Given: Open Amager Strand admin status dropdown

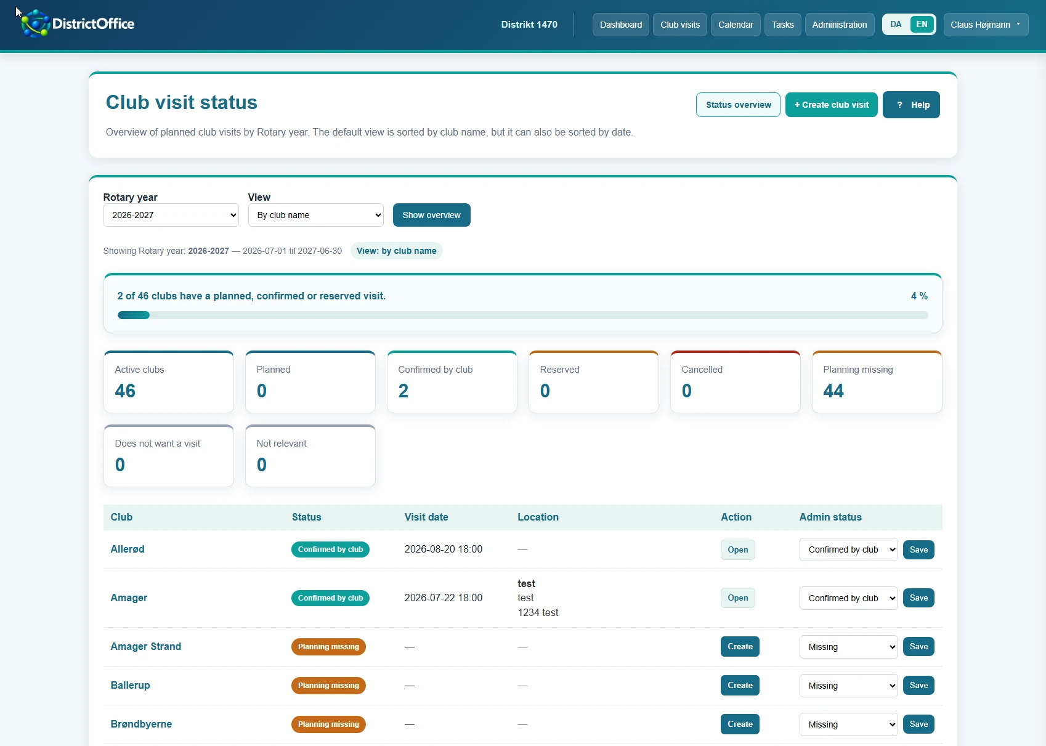Looking at the screenshot, I should tap(848, 647).
